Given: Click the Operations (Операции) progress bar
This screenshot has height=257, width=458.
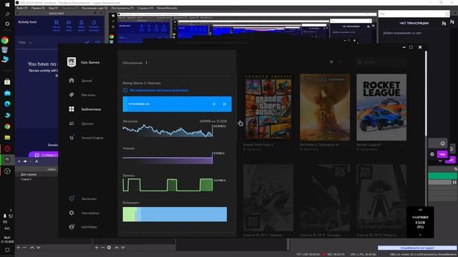Looking at the screenshot, I should tap(175, 214).
